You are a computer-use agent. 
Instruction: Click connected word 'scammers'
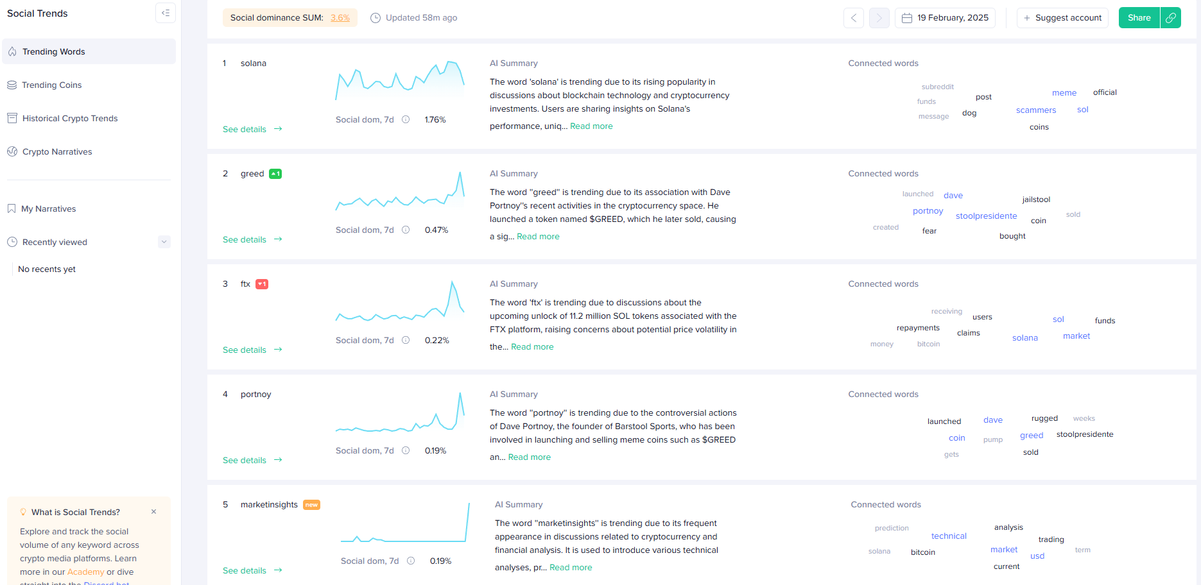(1035, 110)
